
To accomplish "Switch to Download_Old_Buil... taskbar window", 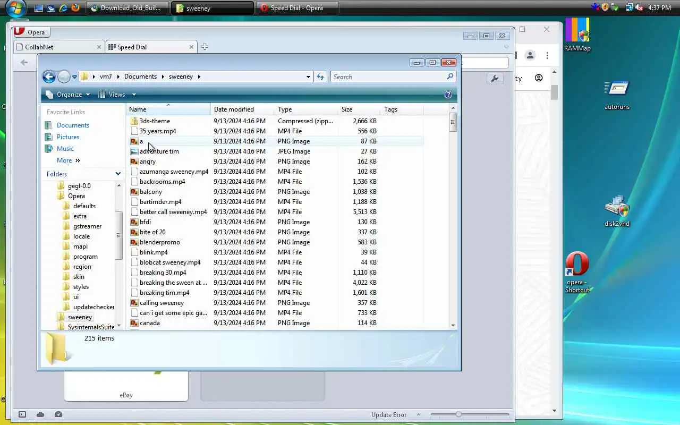I will [x=127, y=8].
